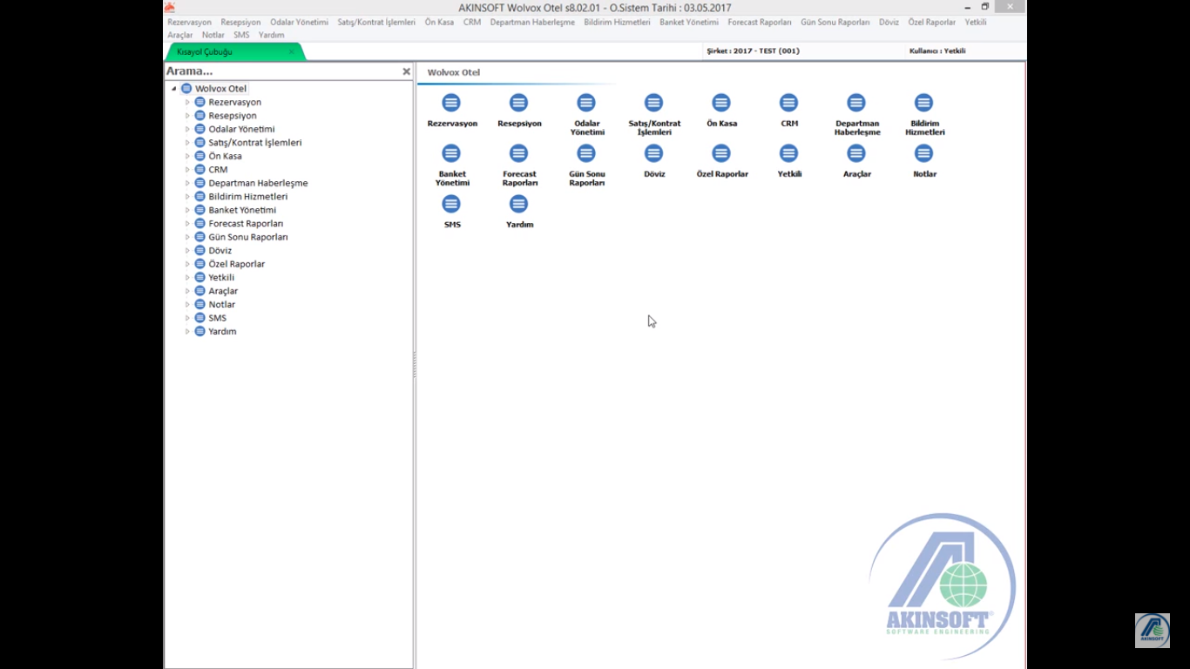Select Özel Raporlar in the tree
The image size is (1190, 669).
(237, 265)
